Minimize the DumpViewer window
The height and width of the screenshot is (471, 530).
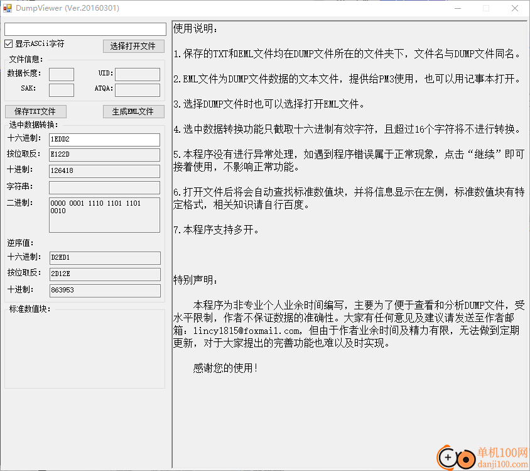[x=458, y=8]
